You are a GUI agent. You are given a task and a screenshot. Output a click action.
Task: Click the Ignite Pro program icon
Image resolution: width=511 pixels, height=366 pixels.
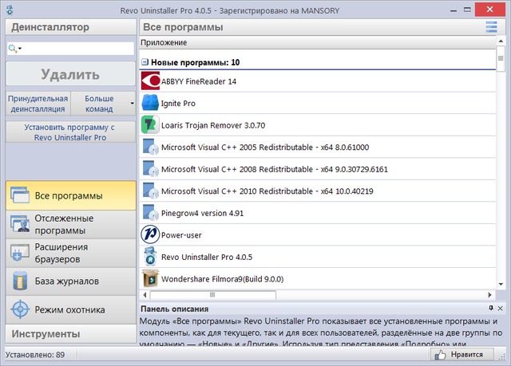pyautogui.click(x=150, y=103)
